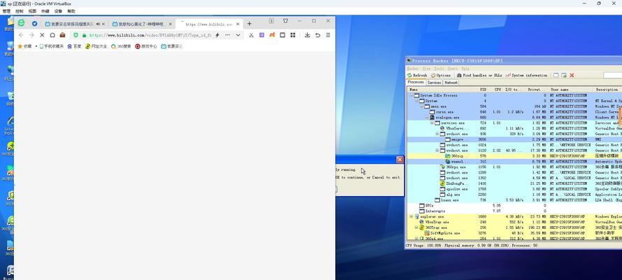Select the lsass.exe process row
622x280 pixels.
pos(514,200)
